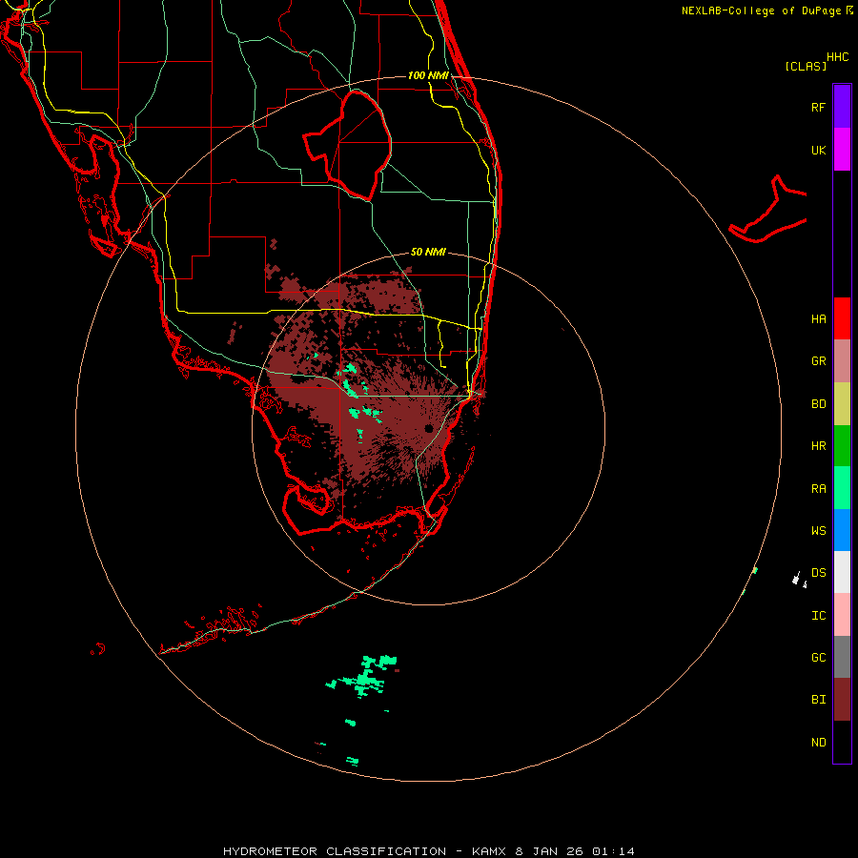Click the GR dusty pink swatch
The image size is (858, 858).
pos(842,361)
